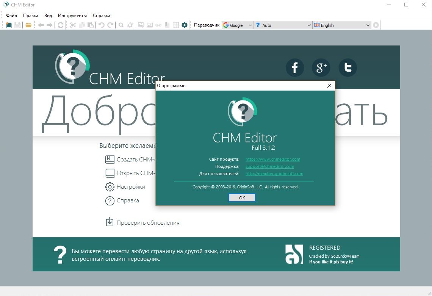Click Проверить обновления on the start screen
Viewport: 432px width, 296px height.
tap(147, 222)
